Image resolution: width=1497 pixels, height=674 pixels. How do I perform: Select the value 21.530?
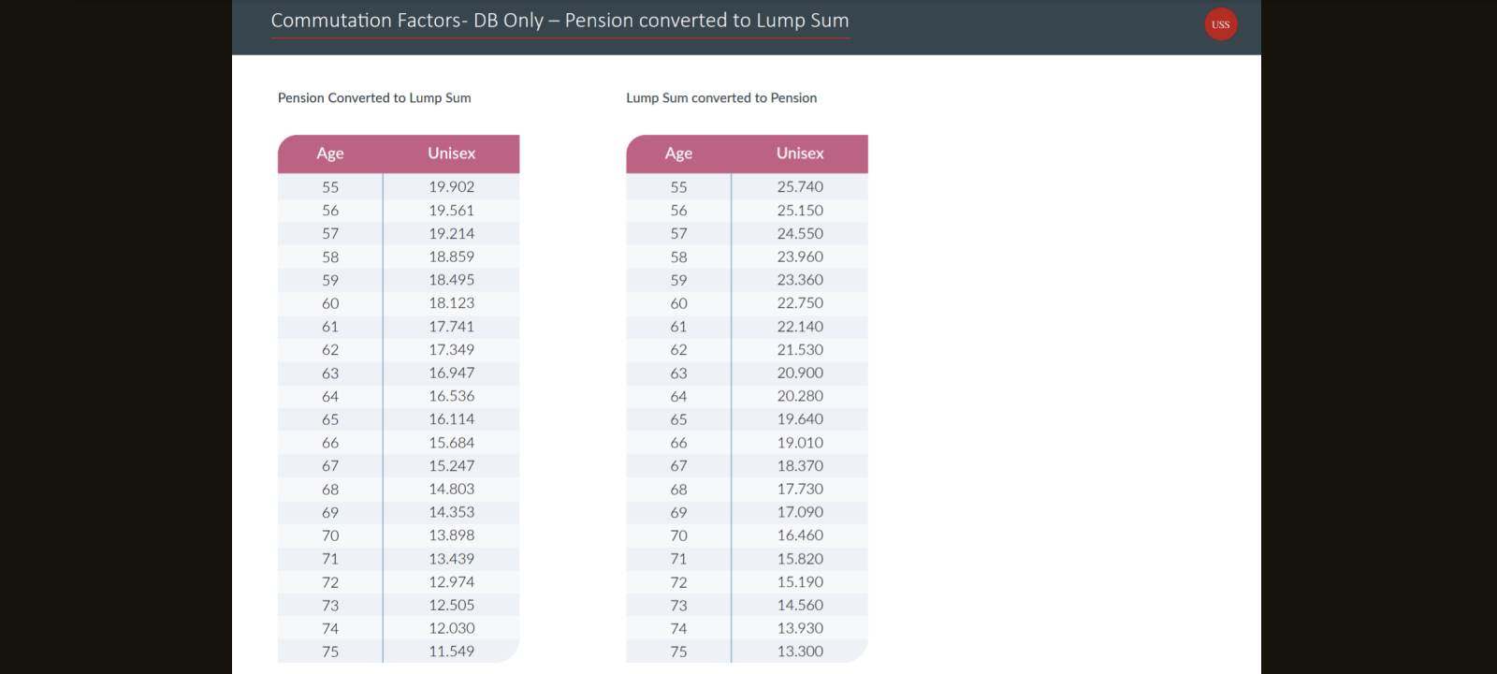point(800,350)
